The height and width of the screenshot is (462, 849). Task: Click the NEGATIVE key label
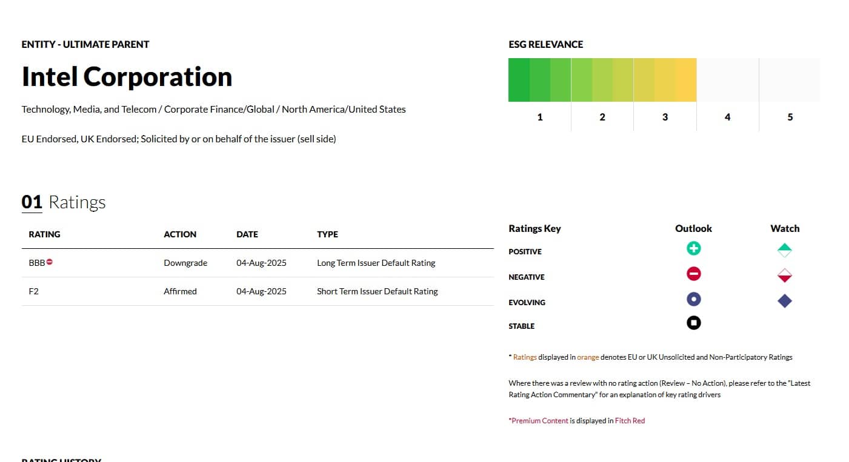526,277
